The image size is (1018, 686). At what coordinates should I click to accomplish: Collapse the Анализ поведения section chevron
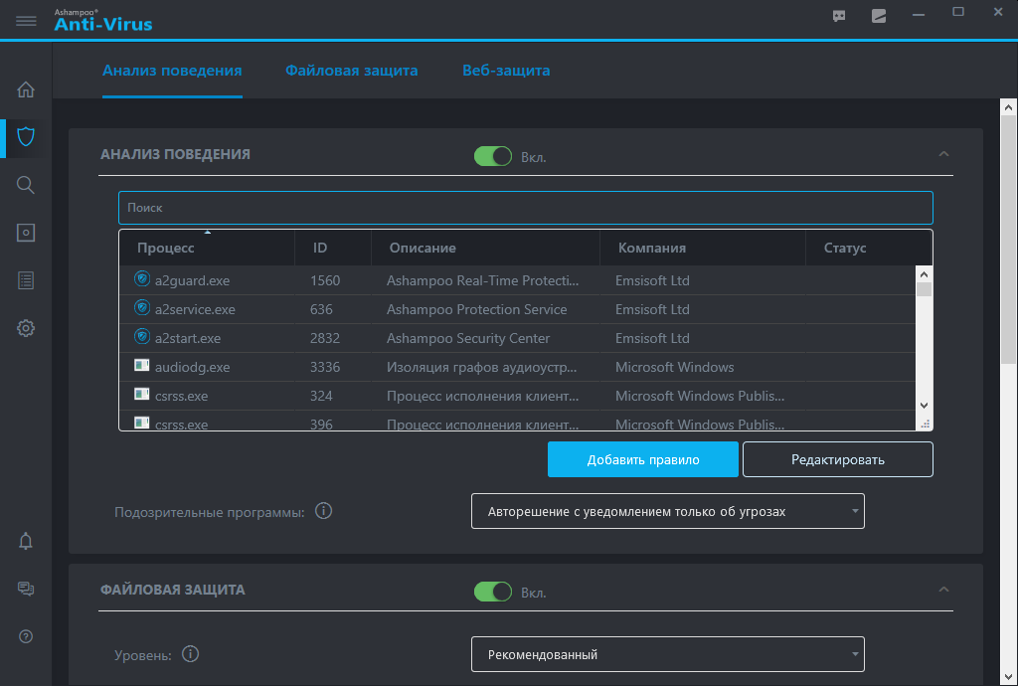click(x=944, y=154)
